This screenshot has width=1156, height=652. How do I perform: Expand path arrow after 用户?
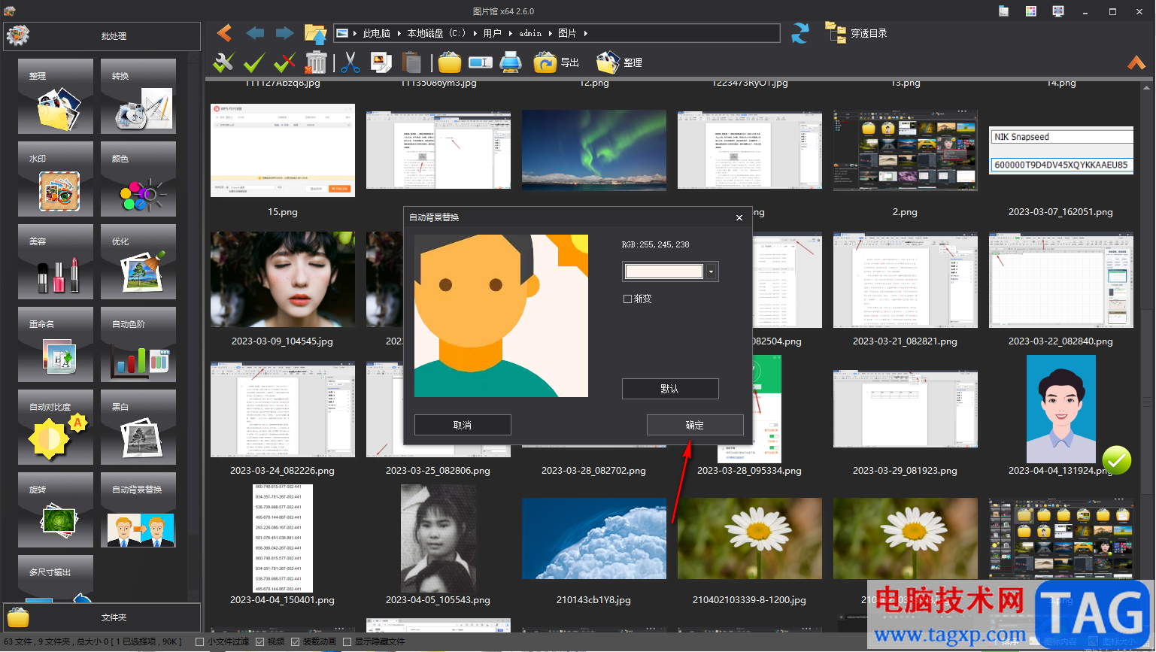(x=511, y=33)
